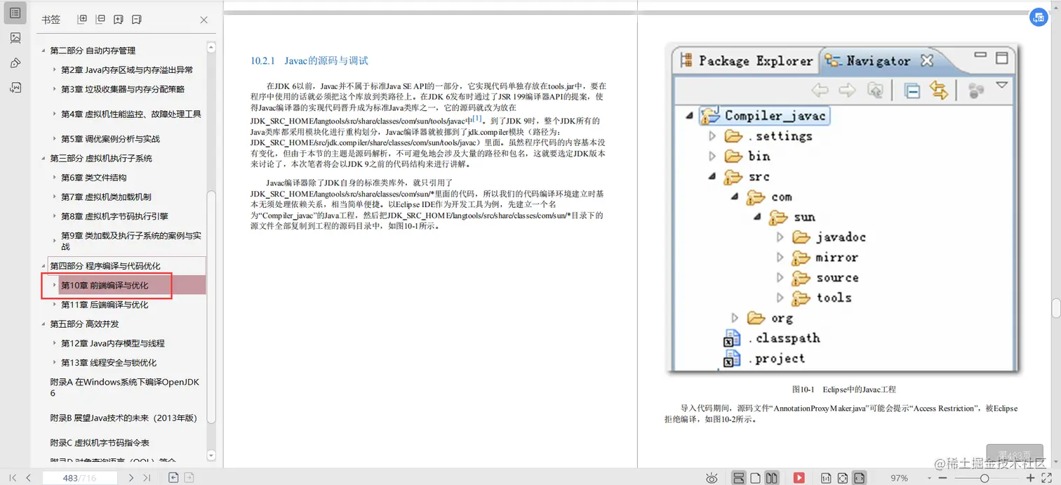Select bookmark 第6章 类文件结构
The height and width of the screenshot is (485, 1061).
coord(94,178)
